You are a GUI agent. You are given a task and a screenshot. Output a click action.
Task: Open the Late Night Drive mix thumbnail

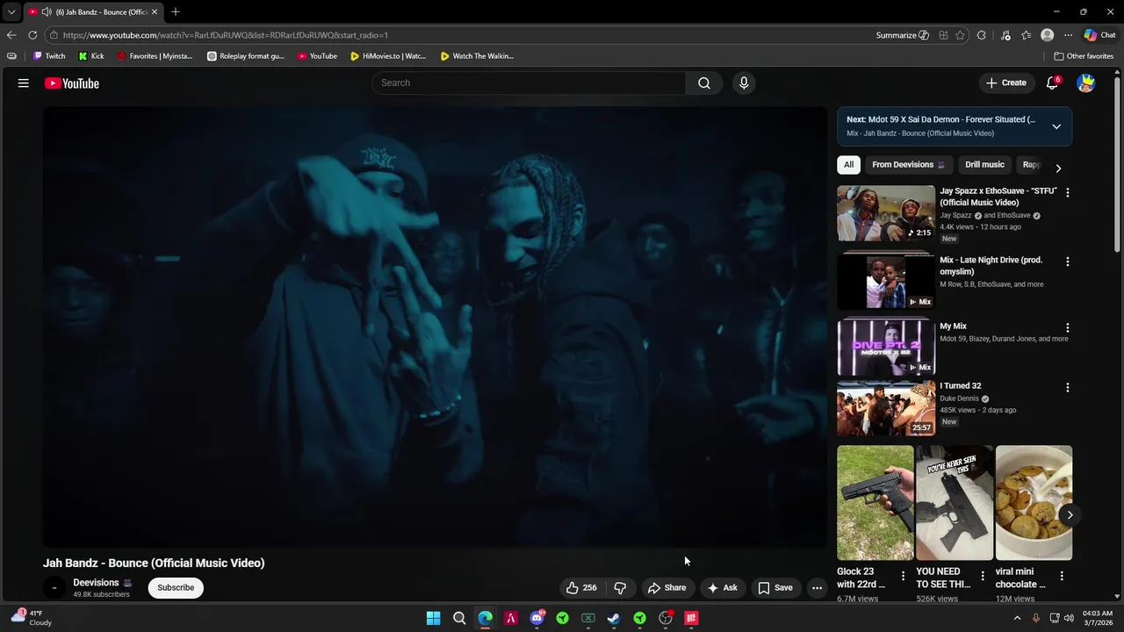[886, 281]
